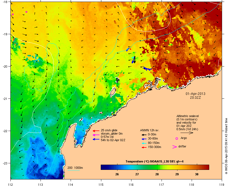
Task: Click the cyan 200/1000m isobath legend line
Action: pyautogui.click(x=73, y=170)
